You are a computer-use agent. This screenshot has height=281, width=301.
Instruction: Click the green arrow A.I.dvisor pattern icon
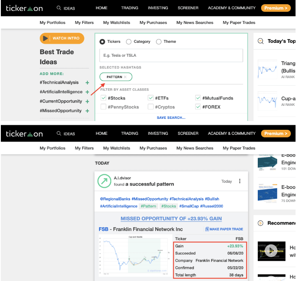(104, 181)
